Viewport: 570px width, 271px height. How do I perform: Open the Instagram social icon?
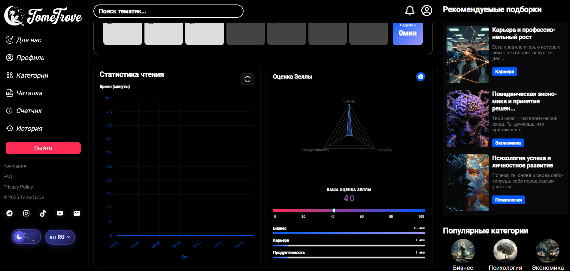[x=26, y=213]
